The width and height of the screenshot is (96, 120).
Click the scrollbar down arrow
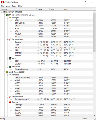[94, 115]
